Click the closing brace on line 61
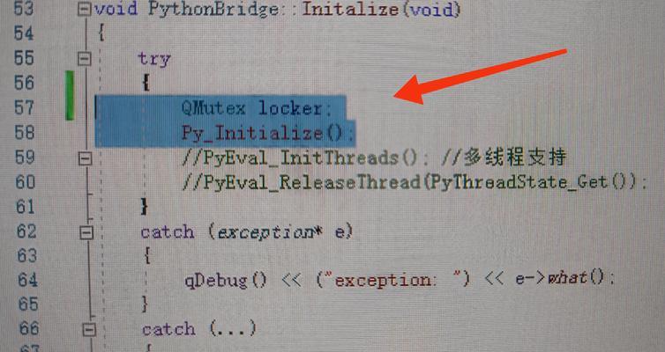This screenshot has height=352, width=665. pos(145,207)
